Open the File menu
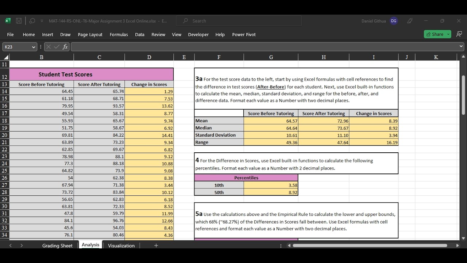This screenshot has height=263, width=467. tap(10, 34)
